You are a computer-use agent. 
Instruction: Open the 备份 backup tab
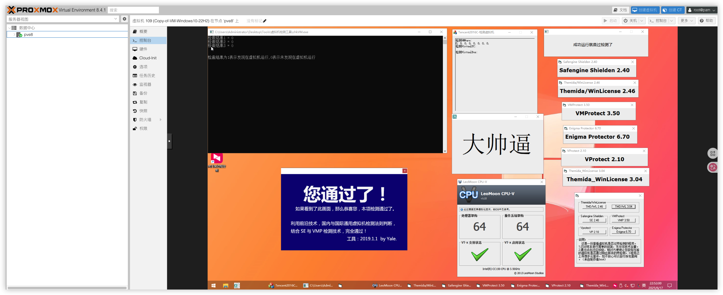[x=148, y=93]
